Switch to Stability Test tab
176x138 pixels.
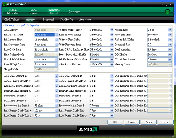(67, 20)
